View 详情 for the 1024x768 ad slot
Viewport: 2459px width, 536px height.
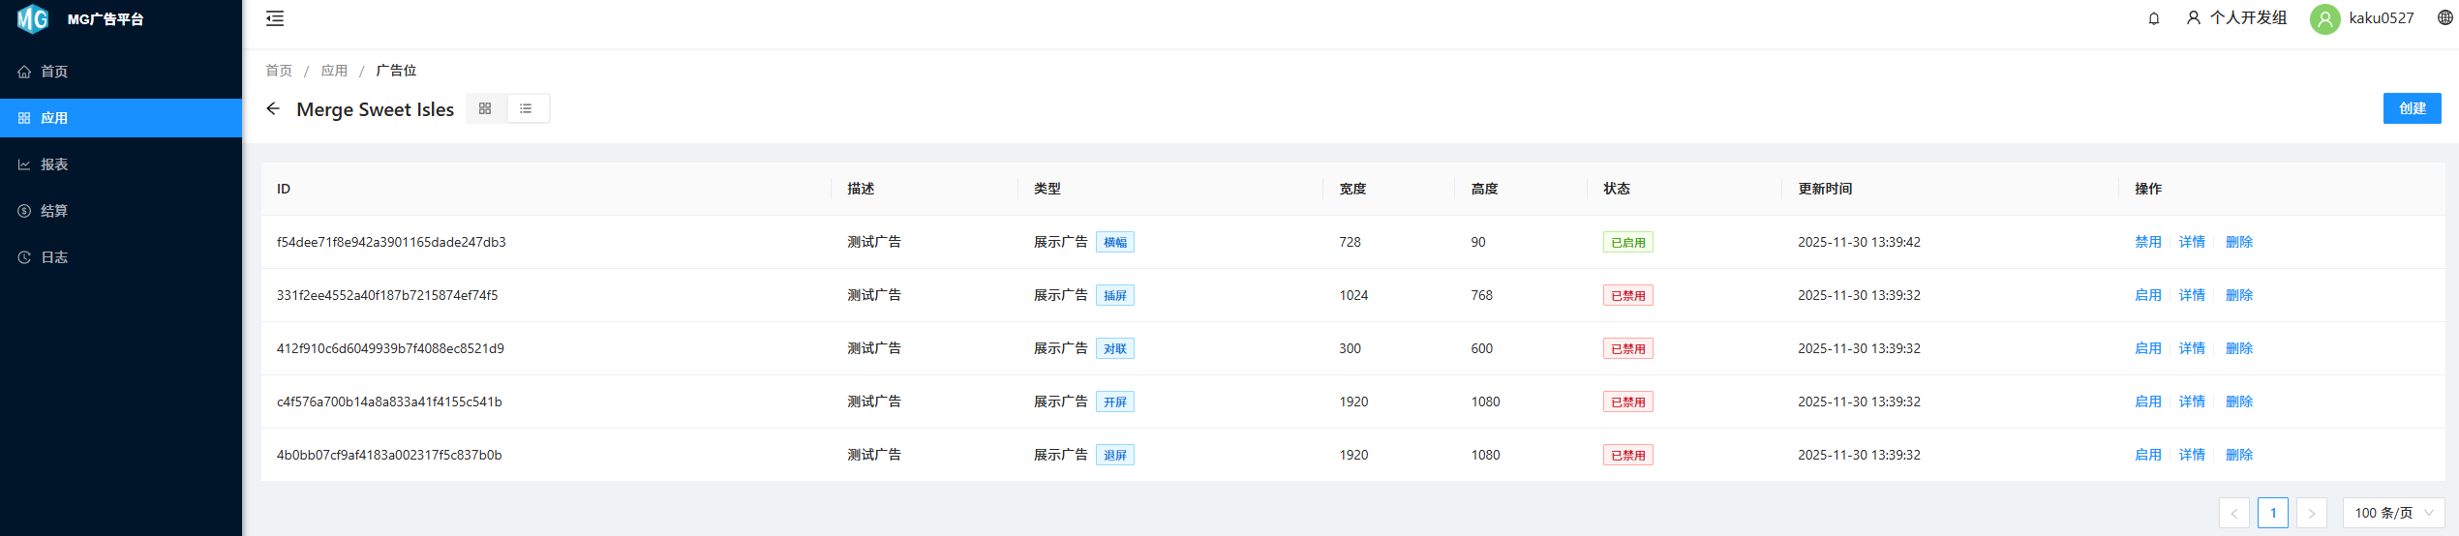[2192, 295]
